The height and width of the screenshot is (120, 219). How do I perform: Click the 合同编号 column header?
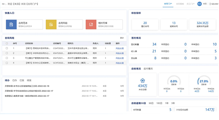click(x=57, y=43)
